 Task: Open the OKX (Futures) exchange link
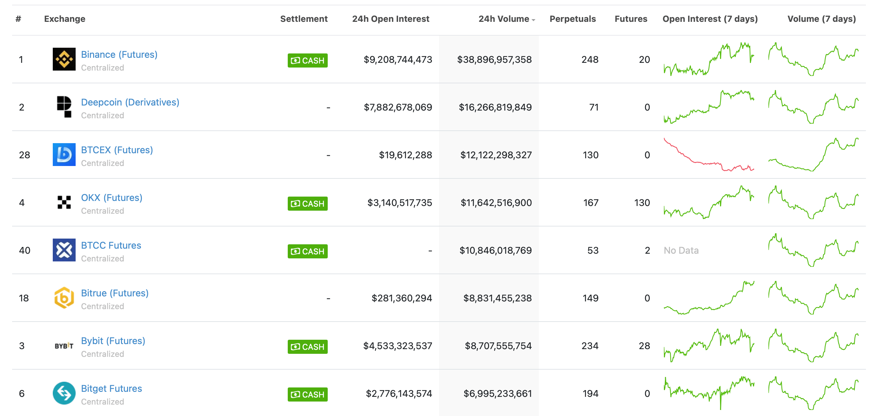coord(112,198)
